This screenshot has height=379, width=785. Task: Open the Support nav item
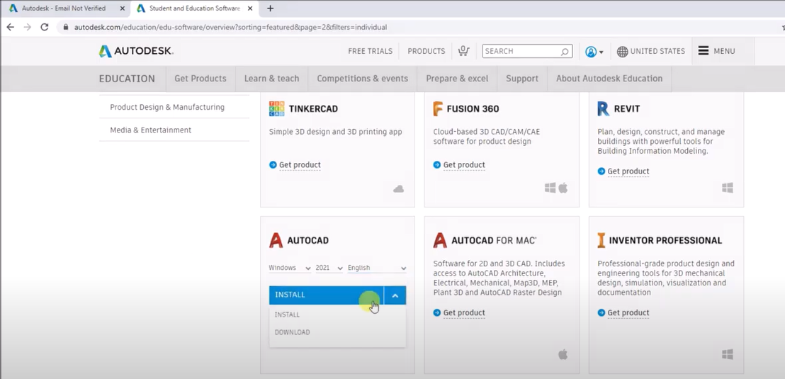tap(522, 79)
